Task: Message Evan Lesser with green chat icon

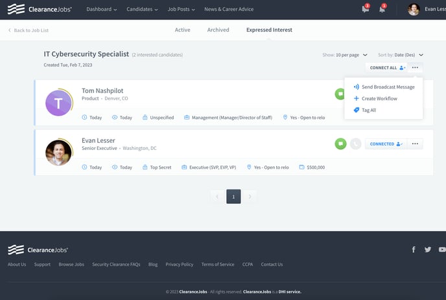Action: pyautogui.click(x=340, y=144)
